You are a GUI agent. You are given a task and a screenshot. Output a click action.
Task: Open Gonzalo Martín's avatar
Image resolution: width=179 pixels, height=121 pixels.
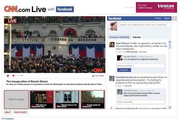click(x=120, y=58)
